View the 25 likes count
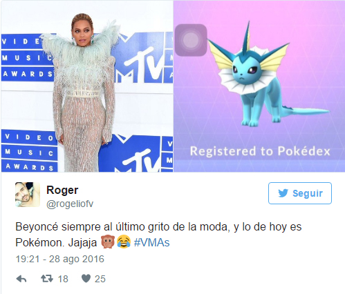 [x=100, y=279]
